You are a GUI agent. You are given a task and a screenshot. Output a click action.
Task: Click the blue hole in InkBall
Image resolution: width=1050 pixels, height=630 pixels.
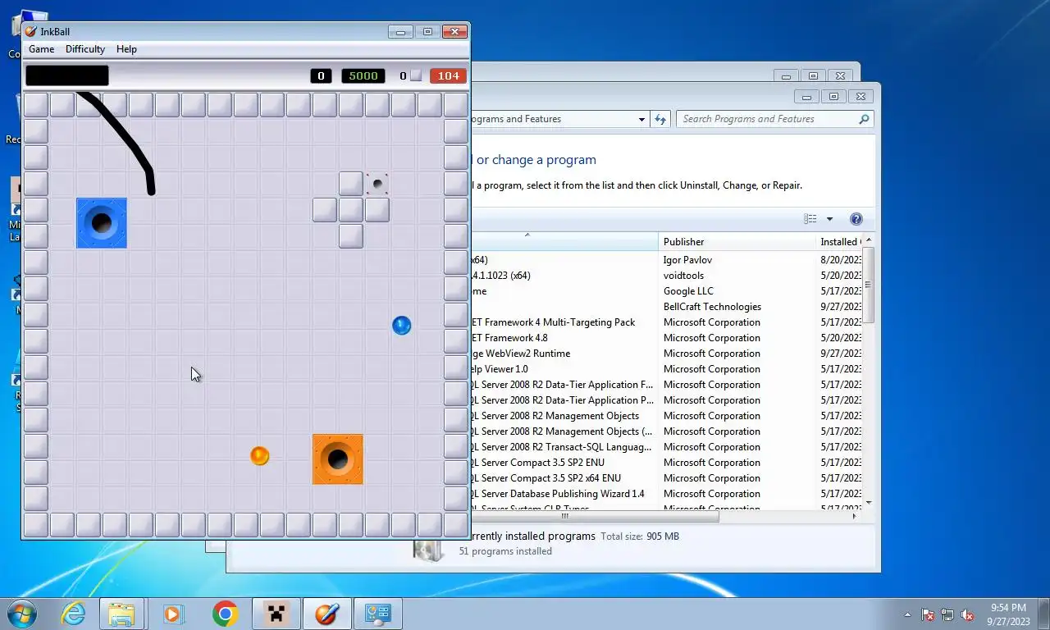(x=102, y=223)
